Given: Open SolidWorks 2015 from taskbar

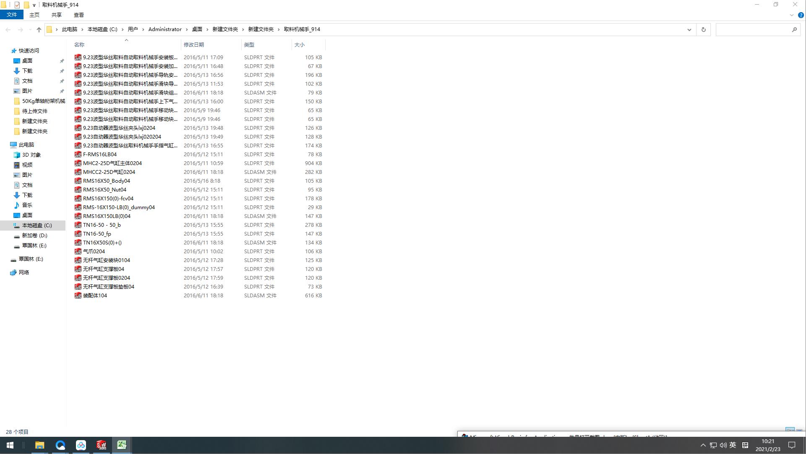Looking at the screenshot, I should coord(101,445).
